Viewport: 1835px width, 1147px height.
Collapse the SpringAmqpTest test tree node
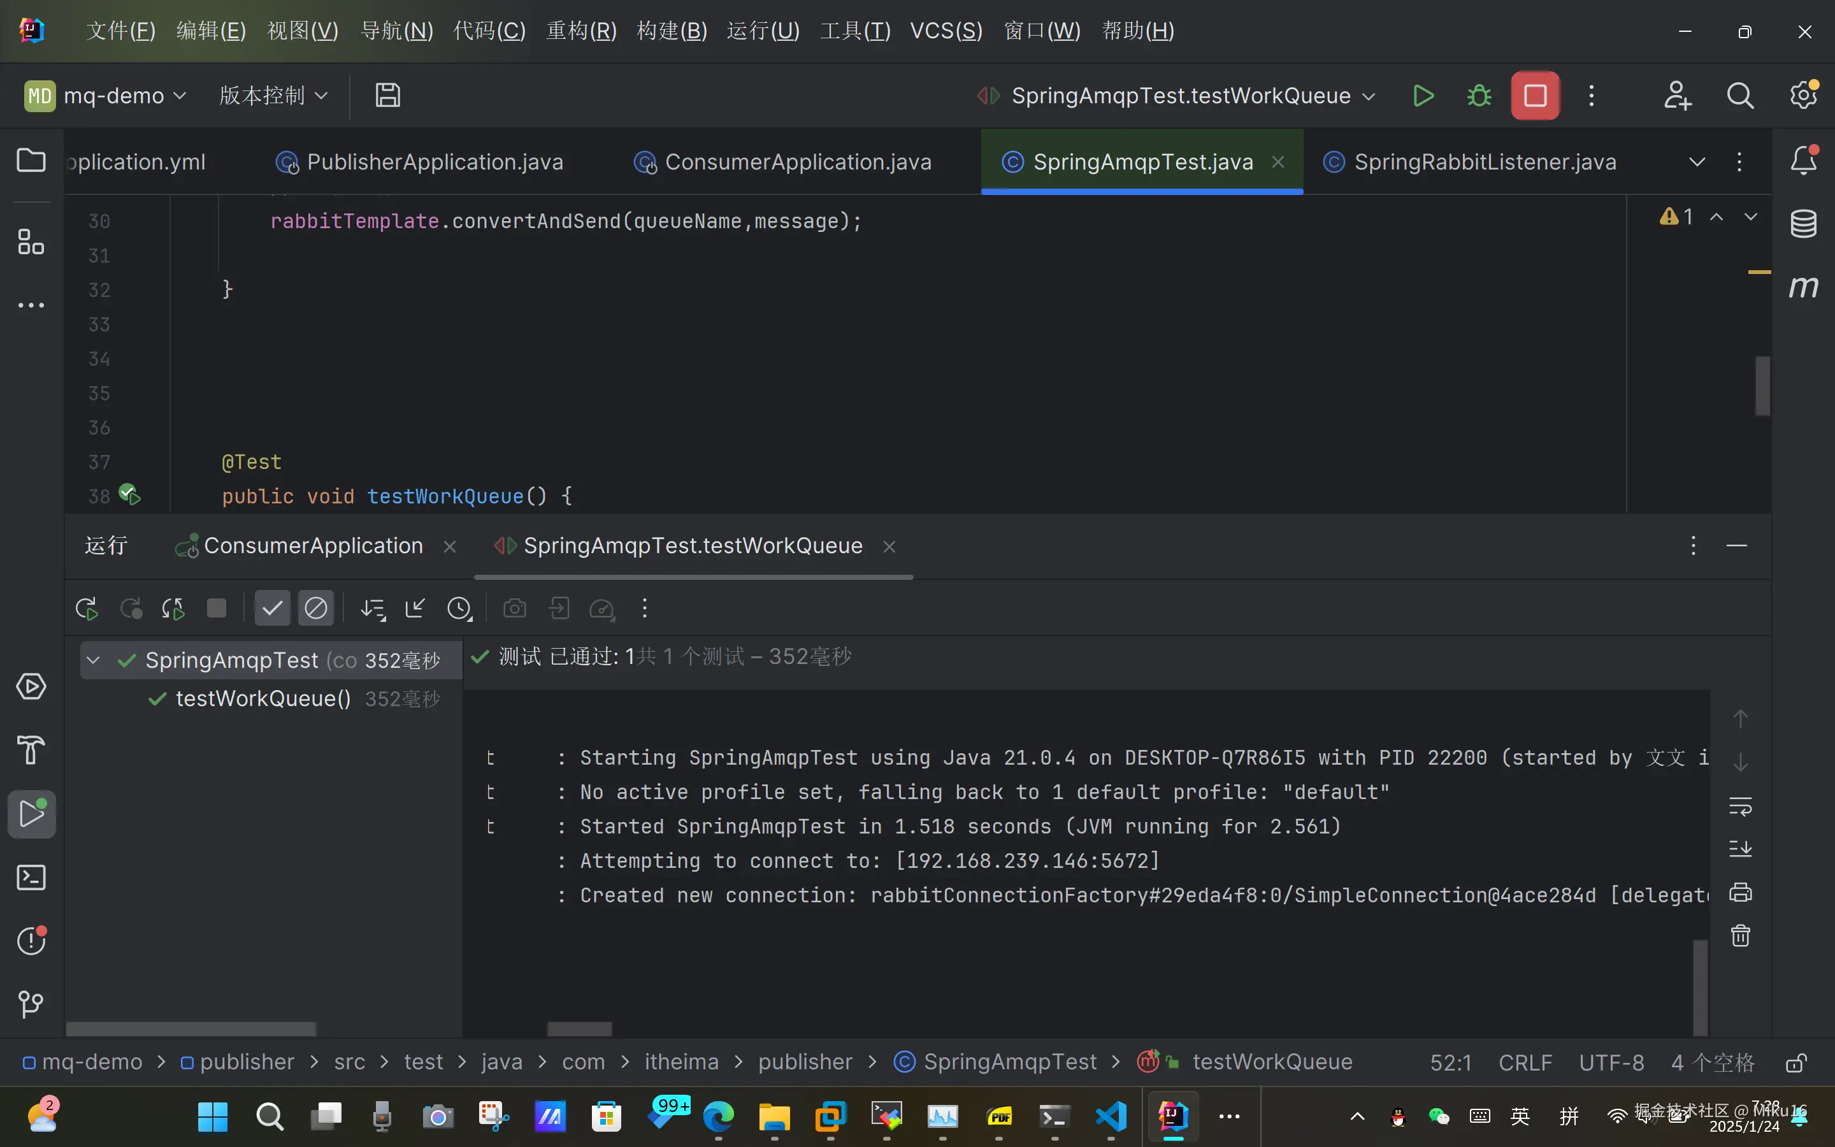93,660
